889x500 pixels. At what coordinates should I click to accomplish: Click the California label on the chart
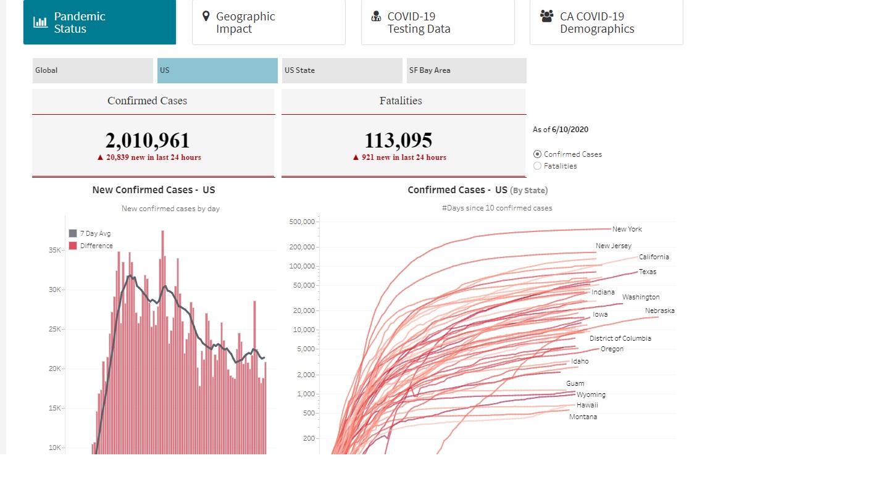click(x=654, y=257)
